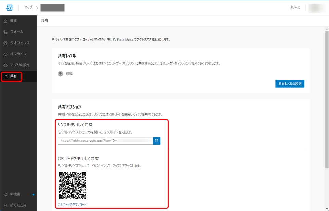This screenshot has height=211, width=329.
Task: Click the 概要 home icon
Action: pos(5,21)
